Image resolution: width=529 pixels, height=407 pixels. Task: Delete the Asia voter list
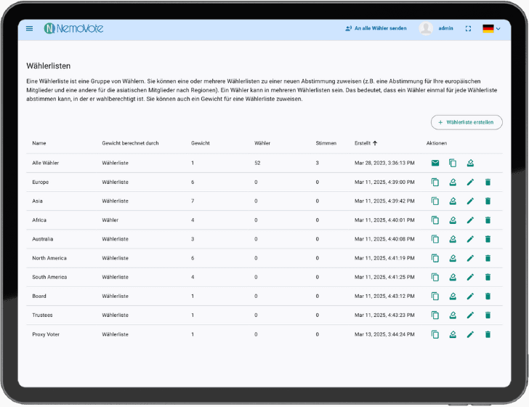pos(488,201)
